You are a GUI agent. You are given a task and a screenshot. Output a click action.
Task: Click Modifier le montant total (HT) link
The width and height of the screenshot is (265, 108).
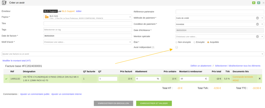[x=17, y=61]
